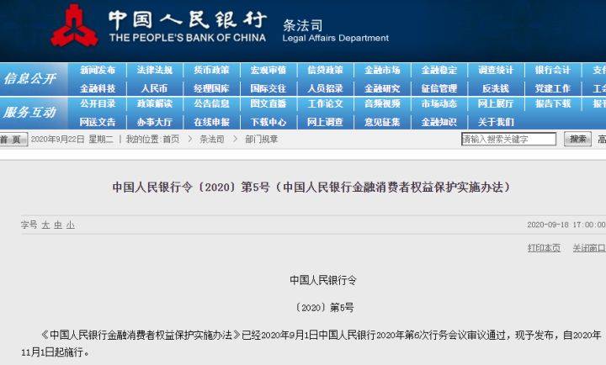Select the 网上调查 menu item
The width and height of the screenshot is (606, 365).
tap(325, 122)
